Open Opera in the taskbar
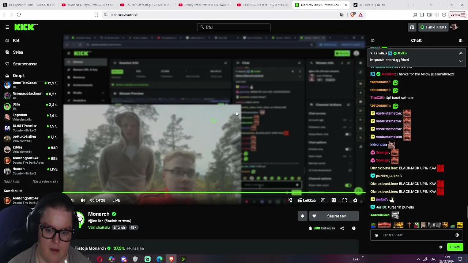Image resolution: width=468 pixels, height=263 pixels. point(99,259)
